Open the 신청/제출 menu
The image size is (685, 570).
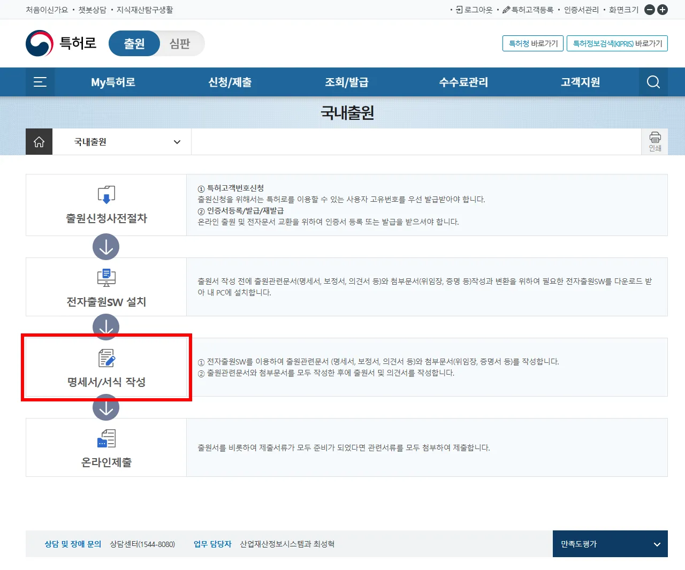pos(230,82)
